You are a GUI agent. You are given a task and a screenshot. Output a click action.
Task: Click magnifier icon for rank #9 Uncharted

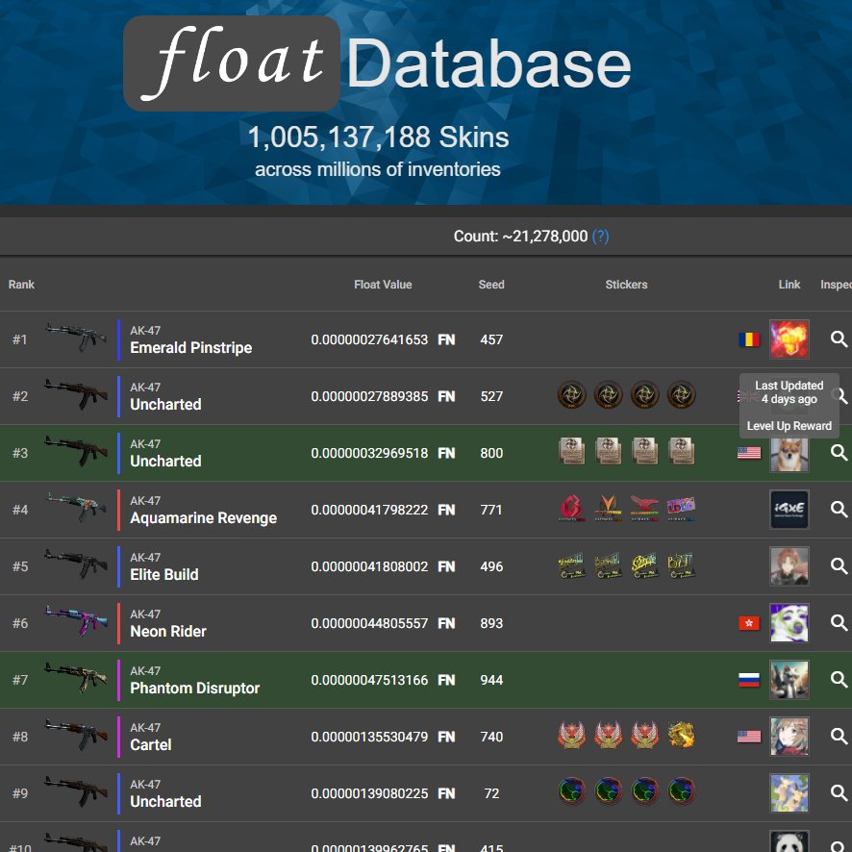[x=839, y=793]
